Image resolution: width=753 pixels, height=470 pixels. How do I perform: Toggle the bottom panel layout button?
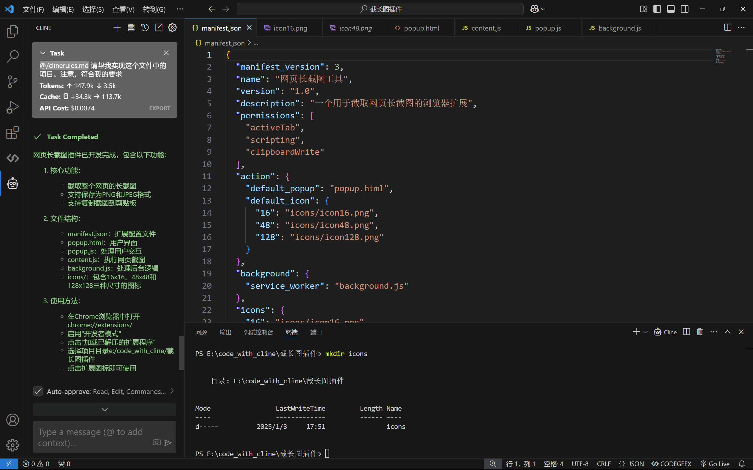pos(671,9)
